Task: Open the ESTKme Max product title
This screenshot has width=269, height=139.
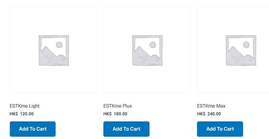Action: pyautogui.click(x=211, y=106)
